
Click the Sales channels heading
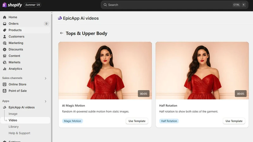pos(12,78)
